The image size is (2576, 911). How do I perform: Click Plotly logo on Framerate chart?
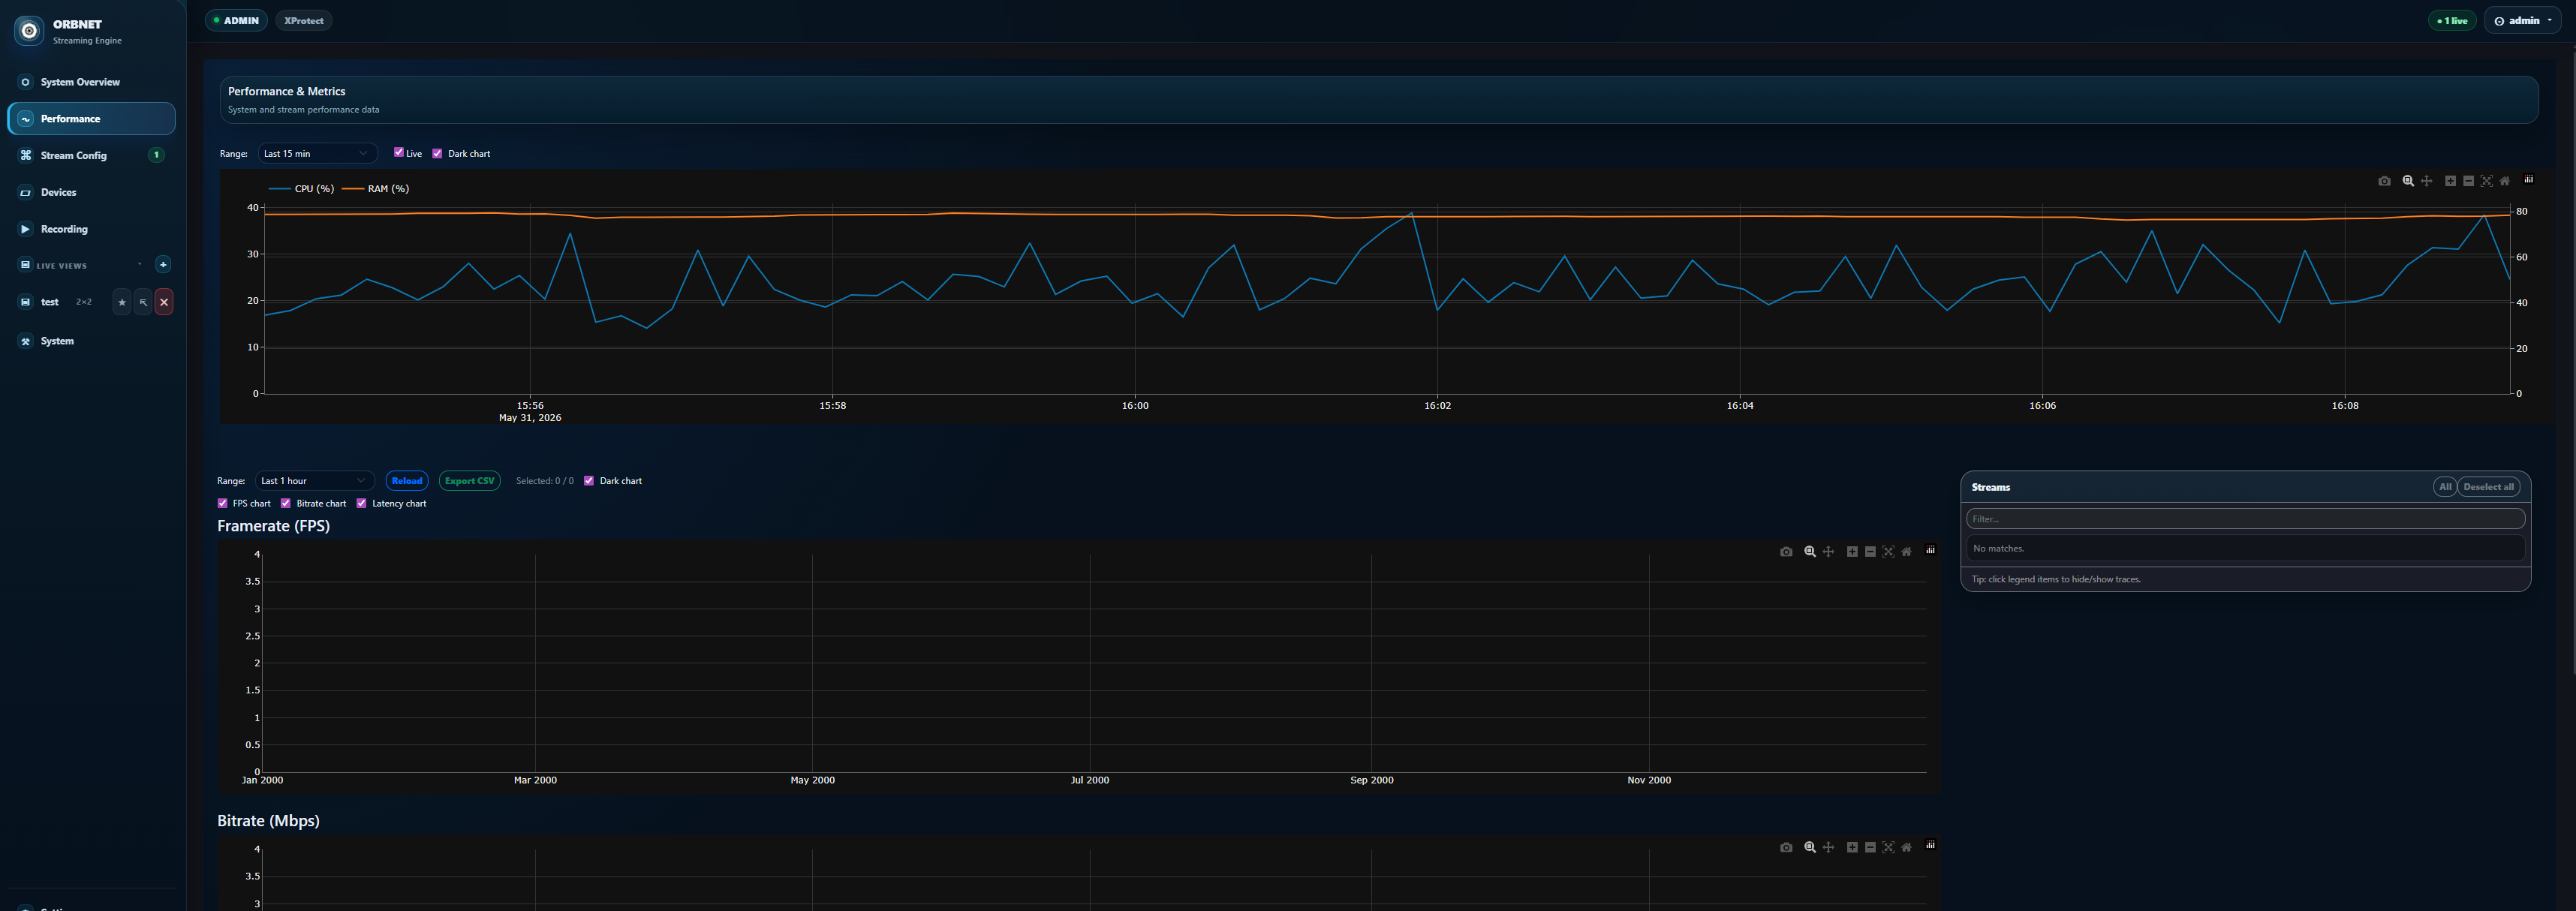[1931, 550]
